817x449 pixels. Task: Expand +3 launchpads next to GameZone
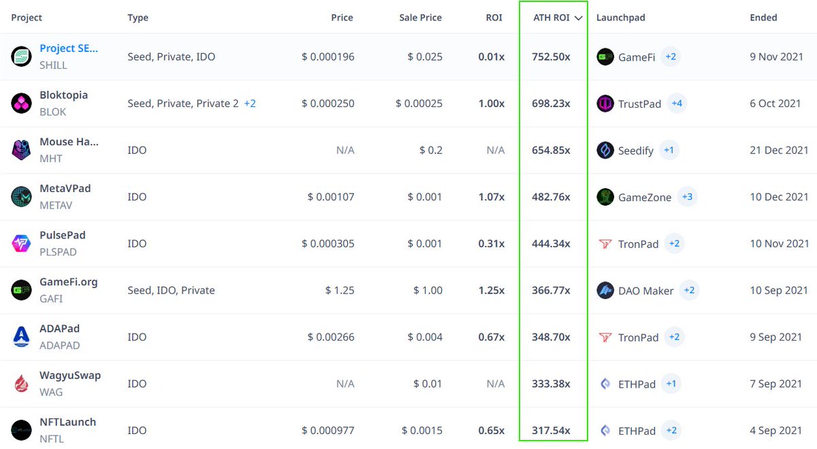point(687,197)
